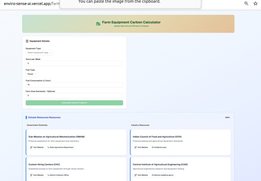Email director.ciae@icar.gov.in
The image size is (261, 181).
pyautogui.click(x=163, y=175)
